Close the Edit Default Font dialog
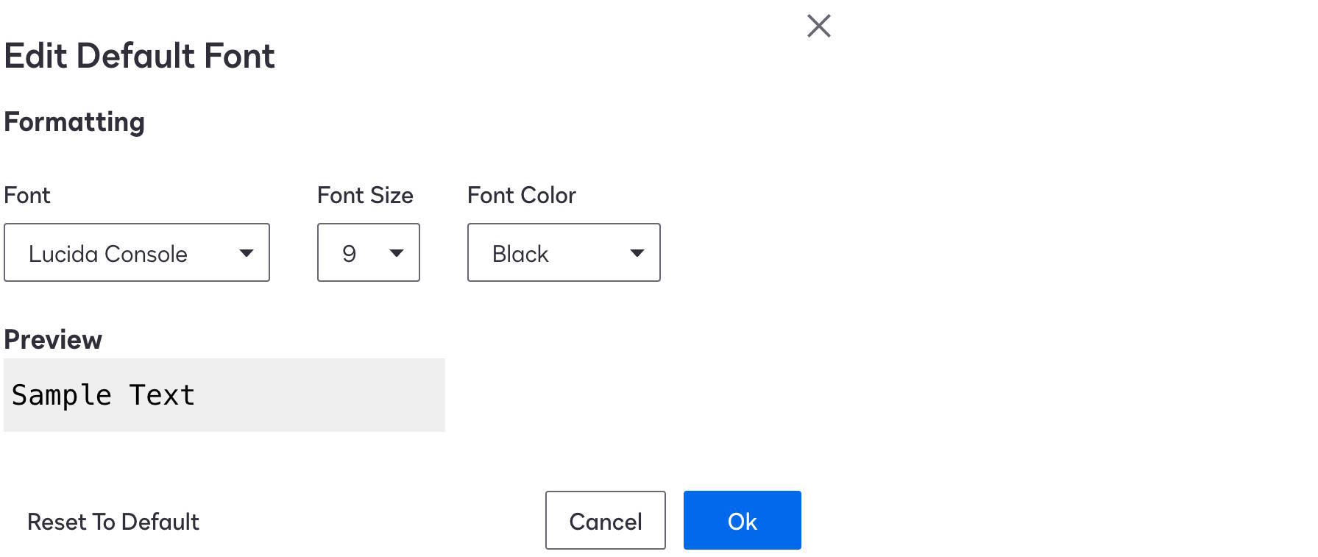The height and width of the screenshot is (557, 1318). tap(819, 26)
